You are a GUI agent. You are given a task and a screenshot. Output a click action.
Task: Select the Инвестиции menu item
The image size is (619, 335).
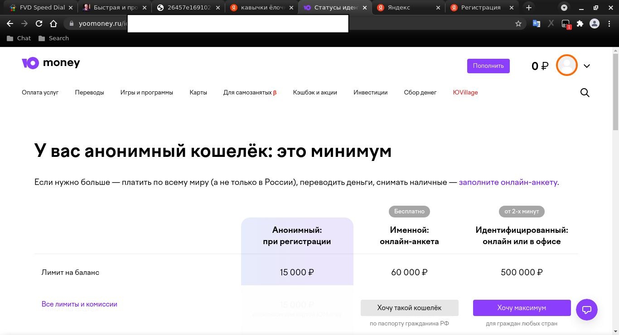(370, 92)
